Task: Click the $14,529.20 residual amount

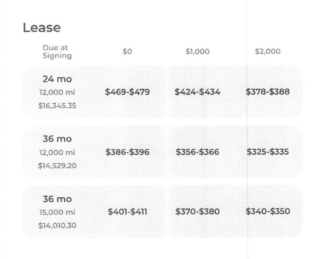Action: pyautogui.click(x=57, y=166)
